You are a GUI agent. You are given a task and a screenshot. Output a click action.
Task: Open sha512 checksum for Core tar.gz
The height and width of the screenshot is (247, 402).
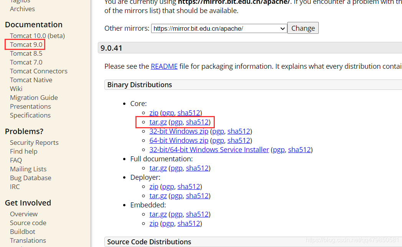(x=197, y=122)
